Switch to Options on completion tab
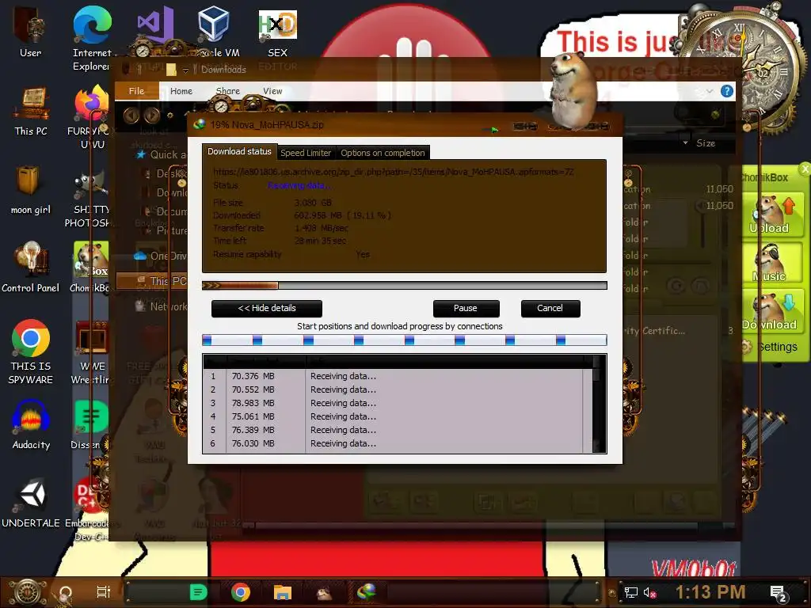Screen dimensions: 811x608 pyautogui.click(x=383, y=153)
